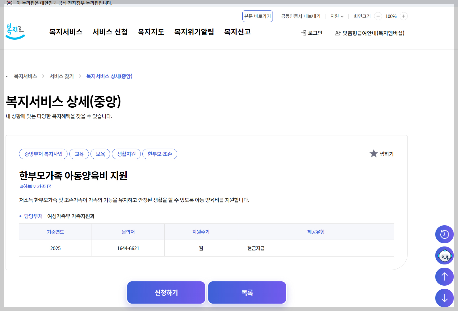Navigate to 서비스 찾기 breadcrumb
This screenshot has height=311, width=458.
tap(62, 76)
